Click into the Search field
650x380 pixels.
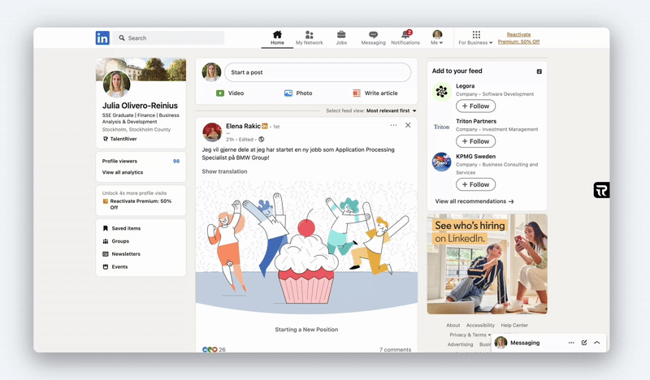click(169, 38)
